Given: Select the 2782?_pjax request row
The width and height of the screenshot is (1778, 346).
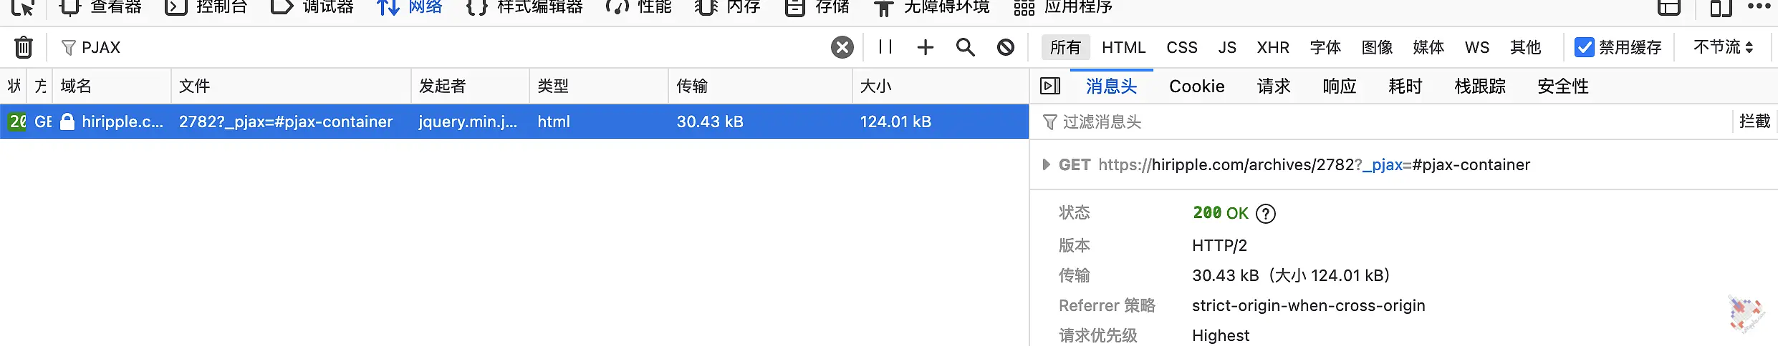Looking at the screenshot, I should [514, 122].
